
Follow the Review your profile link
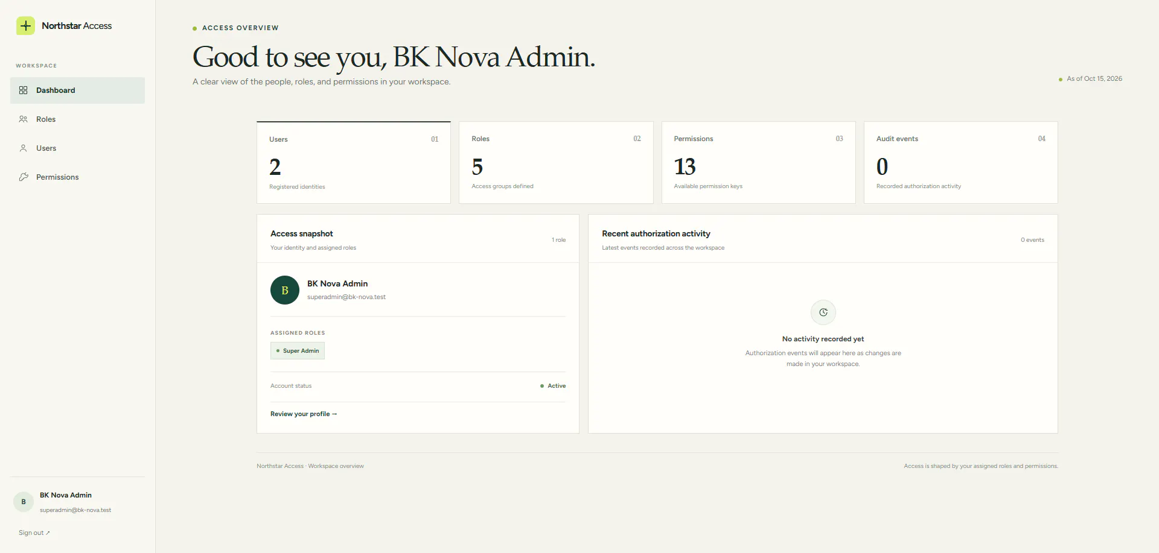click(304, 414)
